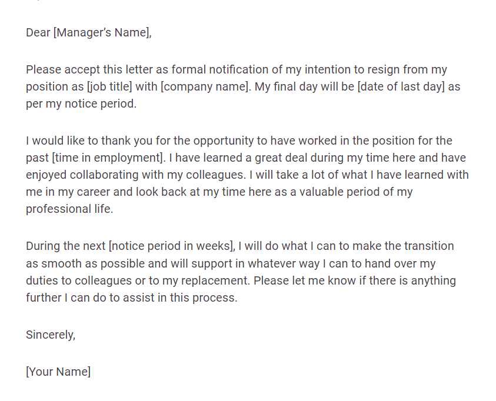Click the [Your Name] signature placeholder
This screenshot has height=401, width=496.
[58, 372]
